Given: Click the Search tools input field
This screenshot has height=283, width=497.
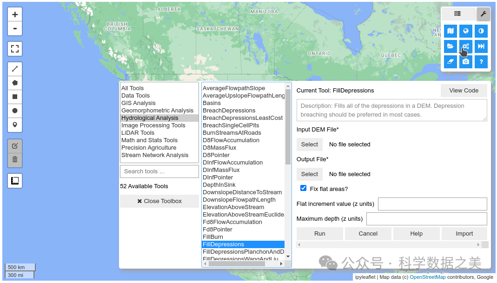Looking at the screenshot, I should tap(159, 171).
